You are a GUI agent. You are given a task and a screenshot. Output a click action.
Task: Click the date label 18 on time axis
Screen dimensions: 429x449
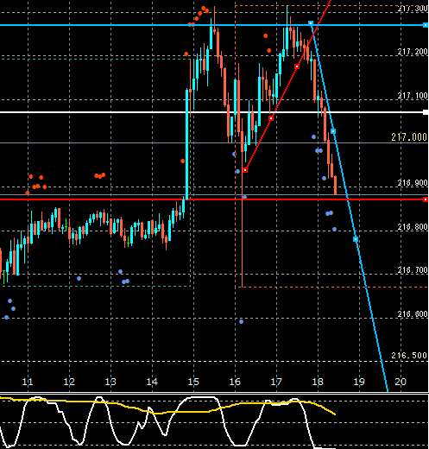[x=318, y=382]
